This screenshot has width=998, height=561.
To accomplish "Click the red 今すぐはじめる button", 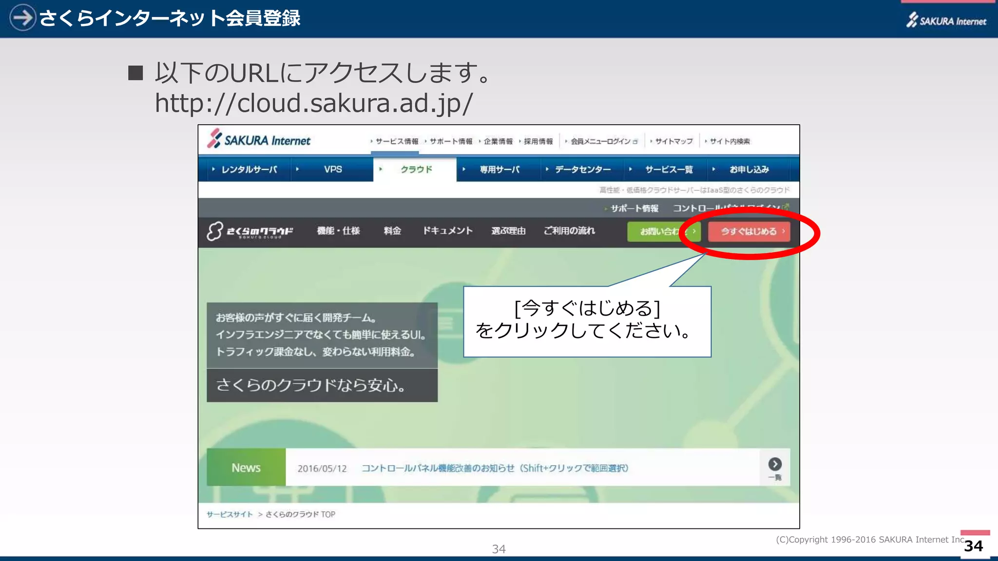I will (749, 232).
